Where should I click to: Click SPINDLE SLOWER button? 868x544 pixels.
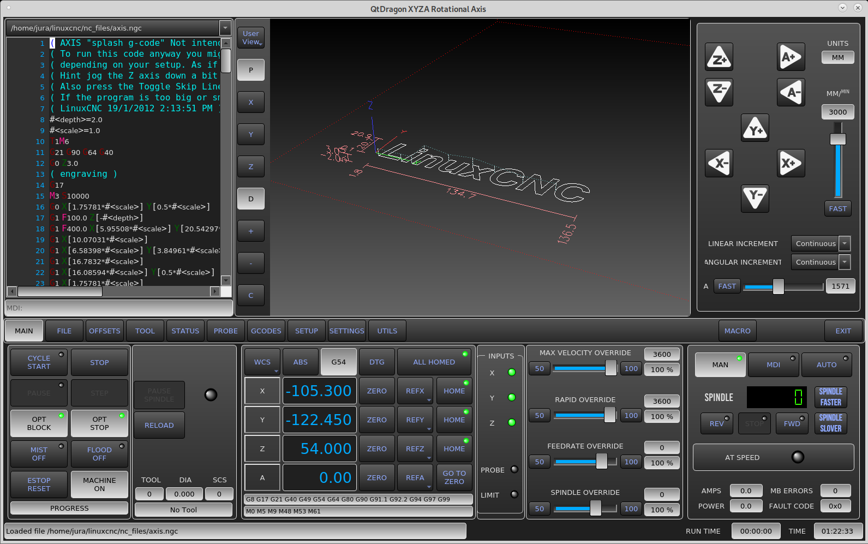coord(831,423)
